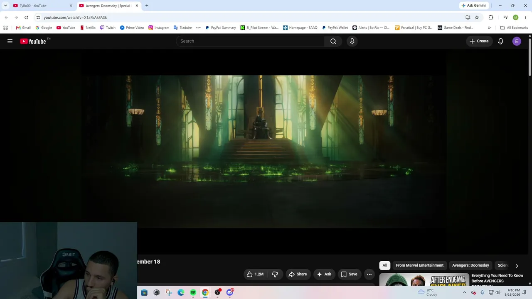
Task: Filter by From Marvel Entertainment
Action: click(419, 265)
